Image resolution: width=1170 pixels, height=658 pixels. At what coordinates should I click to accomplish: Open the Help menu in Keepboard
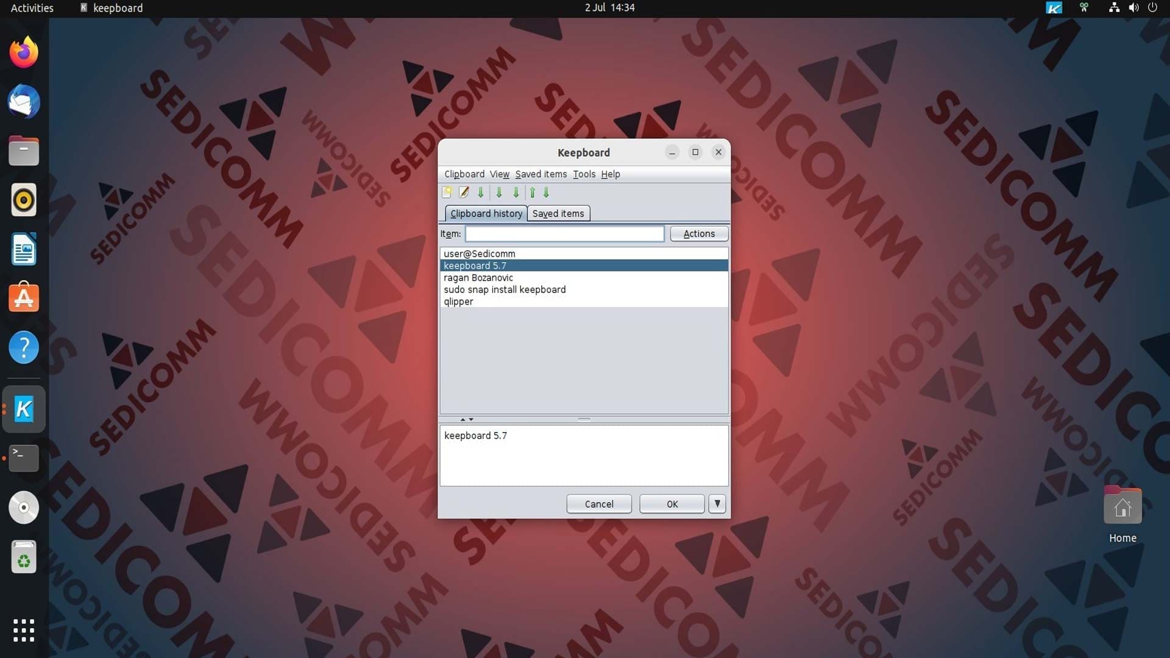coord(610,174)
